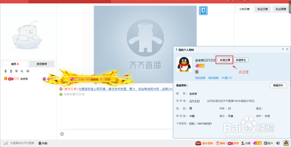Click the 编辑资料 button
291x147 pixels.
point(278,85)
